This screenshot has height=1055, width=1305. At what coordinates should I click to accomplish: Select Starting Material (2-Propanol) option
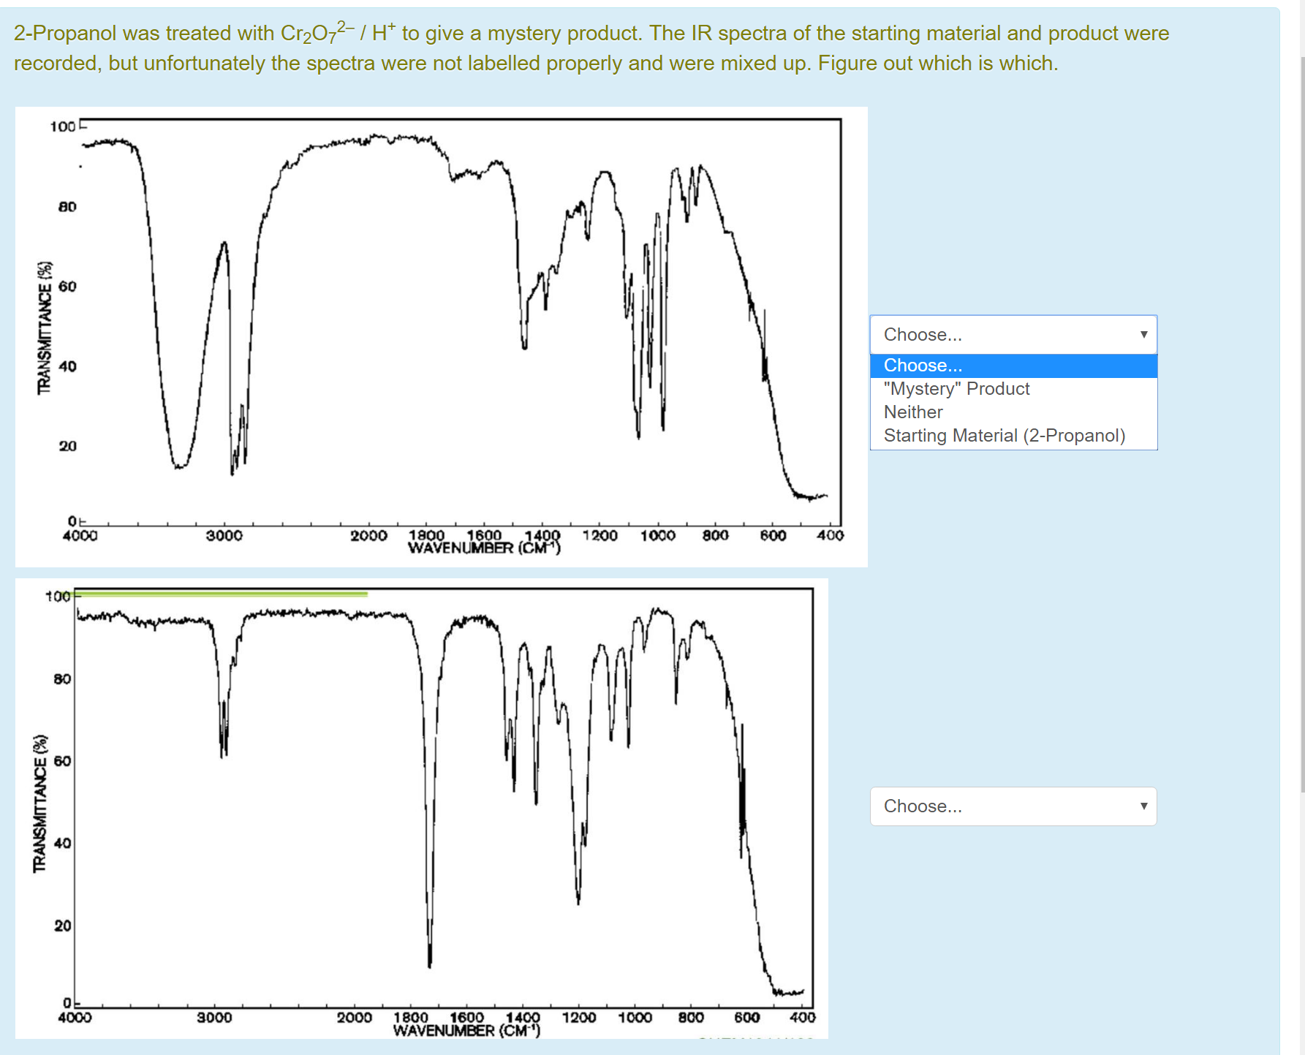(x=1004, y=436)
